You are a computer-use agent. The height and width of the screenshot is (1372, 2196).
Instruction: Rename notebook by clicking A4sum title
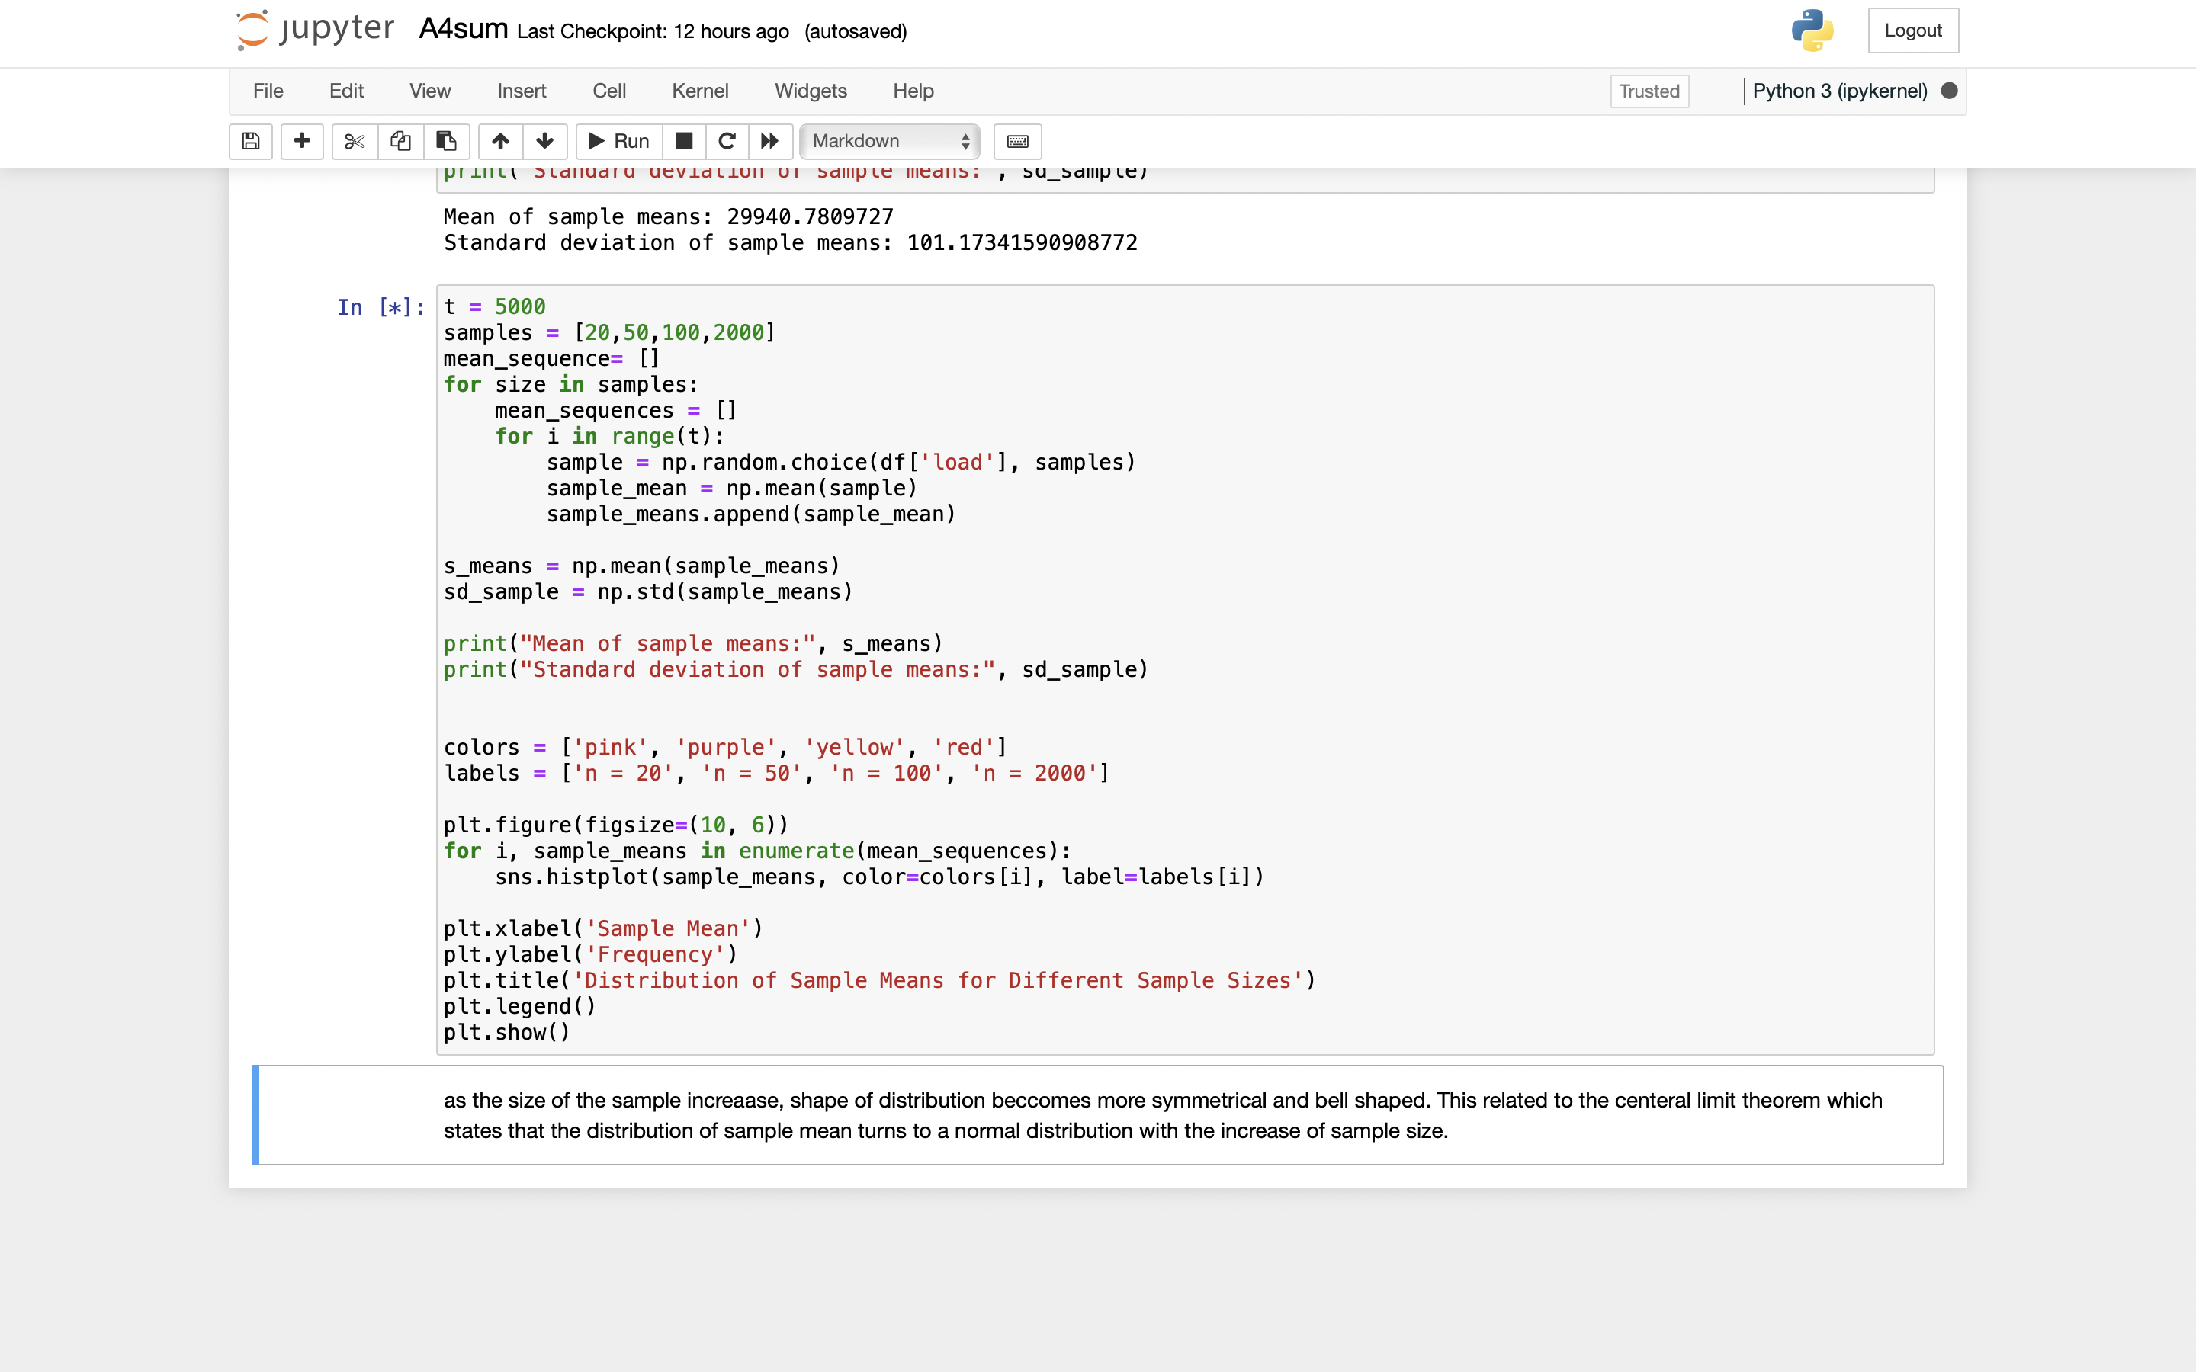(x=463, y=29)
